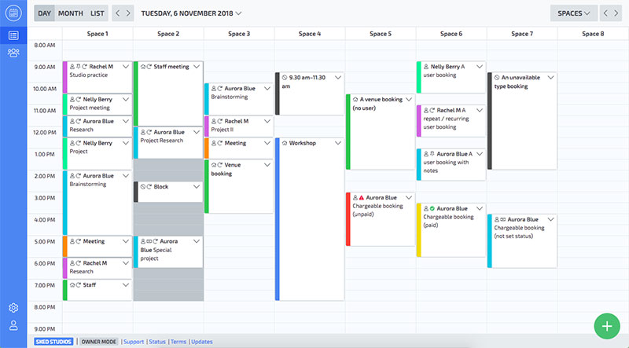The width and height of the screenshot is (629, 348).
Task: Open Rachel M Research booking at 6 PM
Action: pos(97,268)
